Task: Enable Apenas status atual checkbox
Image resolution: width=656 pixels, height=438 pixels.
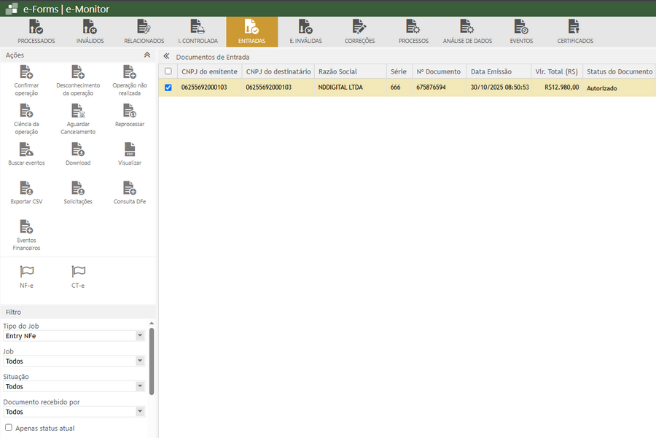Action: click(x=9, y=429)
